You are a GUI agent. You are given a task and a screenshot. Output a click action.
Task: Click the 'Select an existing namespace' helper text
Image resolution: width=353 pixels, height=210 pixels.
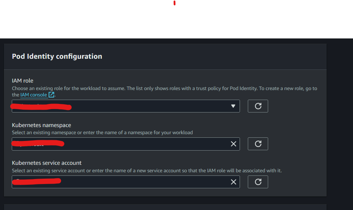[102, 133]
